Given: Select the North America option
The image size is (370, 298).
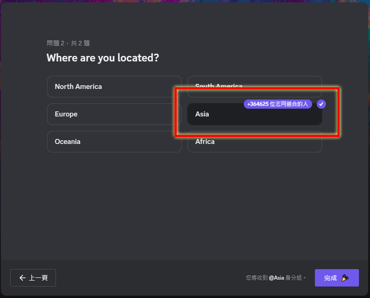Looking at the screenshot, I should click(114, 86).
